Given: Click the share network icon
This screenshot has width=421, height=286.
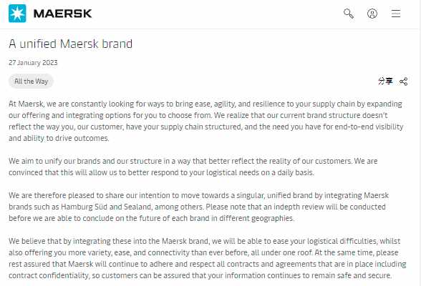Looking at the screenshot, I should (x=404, y=82).
